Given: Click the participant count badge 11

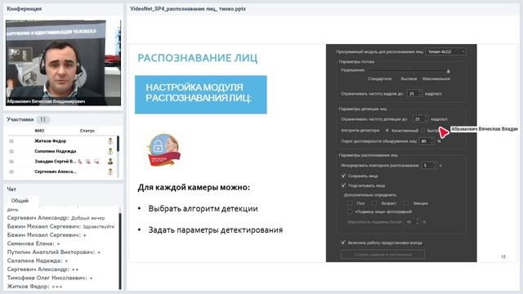Looking at the screenshot, I should [x=42, y=119].
